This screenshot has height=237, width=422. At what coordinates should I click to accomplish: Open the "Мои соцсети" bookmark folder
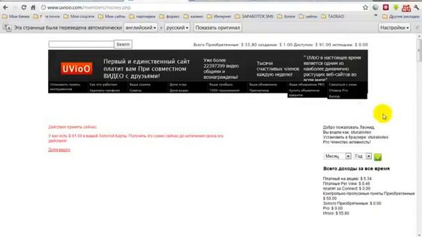tap(79, 16)
